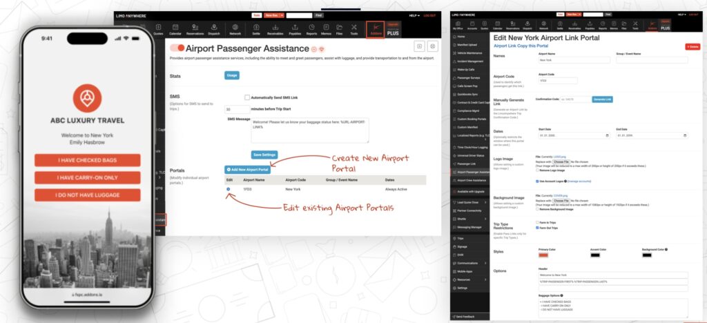Enable Automatically Send SMS Link checkbox
Screen dimensions: 707x323
[247, 97]
